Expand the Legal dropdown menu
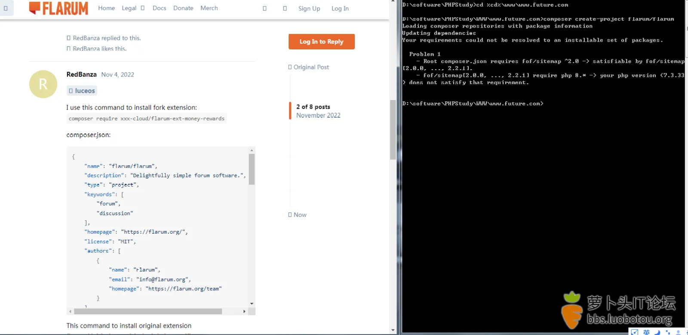This screenshot has height=335, width=688. (x=133, y=8)
